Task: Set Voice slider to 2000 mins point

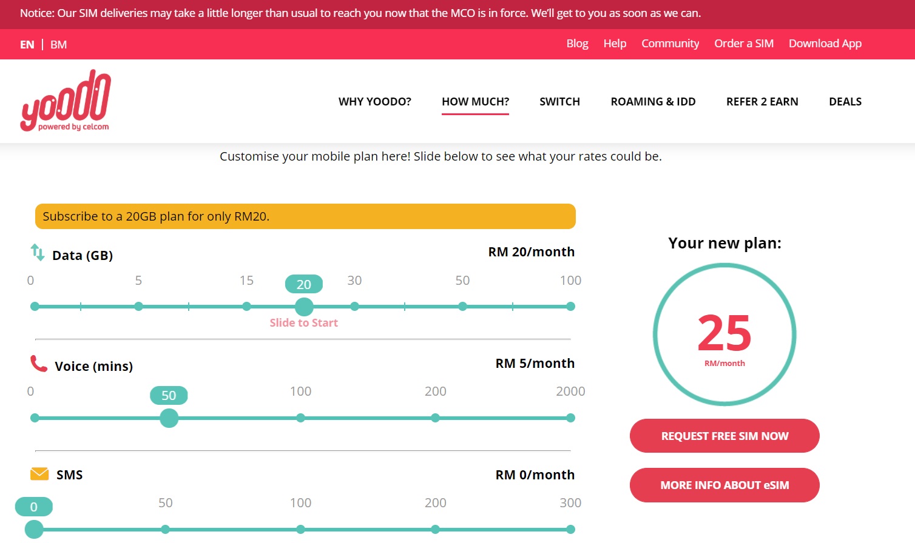Action: [x=570, y=418]
